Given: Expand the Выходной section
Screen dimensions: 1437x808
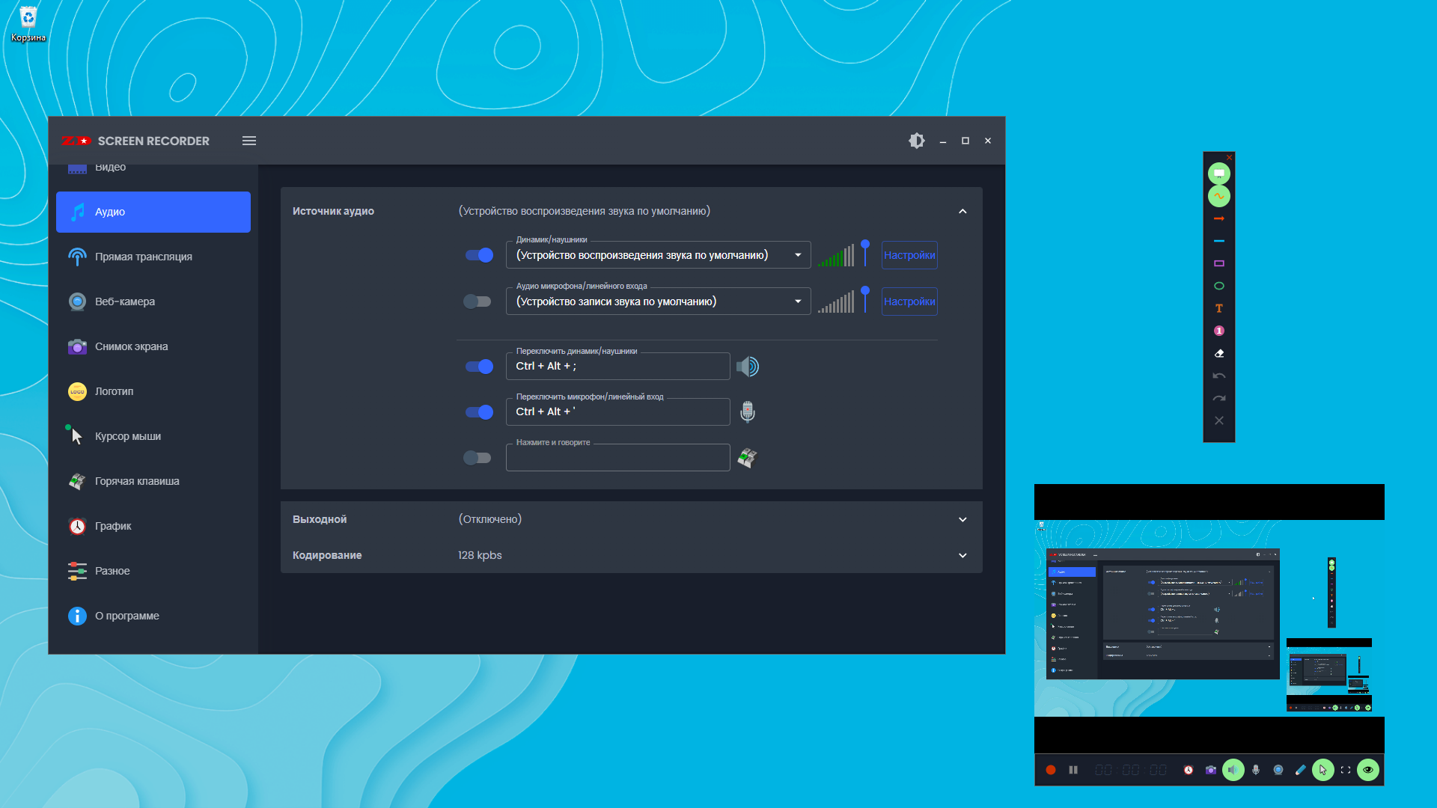Looking at the screenshot, I should click(962, 519).
